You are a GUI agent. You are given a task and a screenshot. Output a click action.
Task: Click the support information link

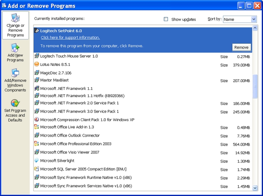(70, 38)
